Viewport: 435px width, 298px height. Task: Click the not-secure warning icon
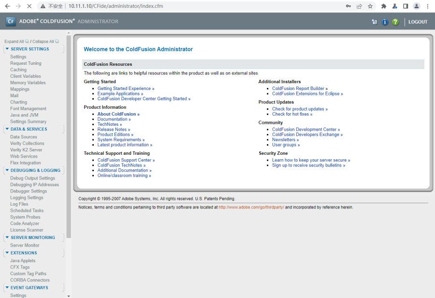coord(43,6)
